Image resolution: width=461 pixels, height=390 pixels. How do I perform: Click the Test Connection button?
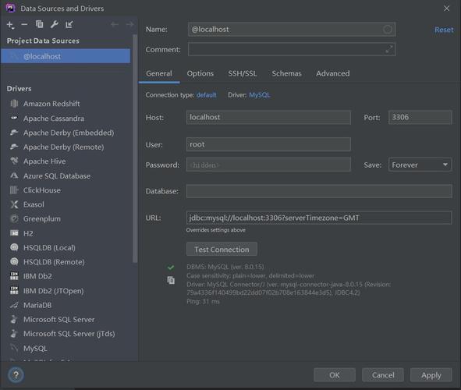(x=222, y=250)
